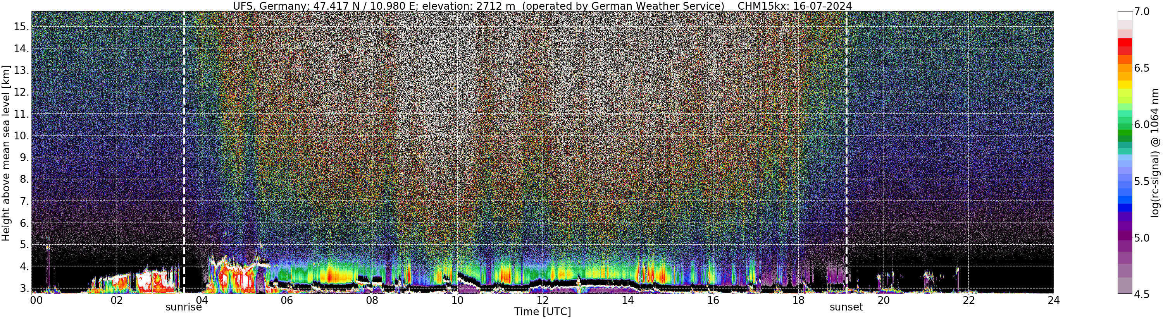Click the y-axis tick label '14.'
1163x319 pixels.
(x=21, y=49)
